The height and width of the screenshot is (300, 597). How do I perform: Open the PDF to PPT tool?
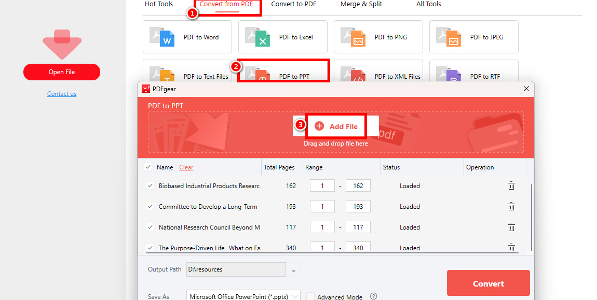[x=282, y=71]
